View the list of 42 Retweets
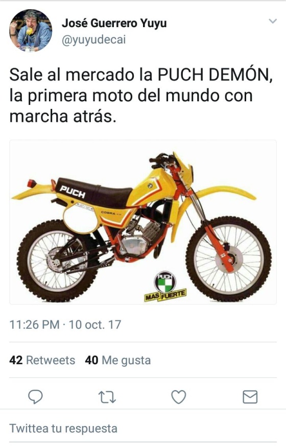Screen dimensions: 286x446 (42, 360)
